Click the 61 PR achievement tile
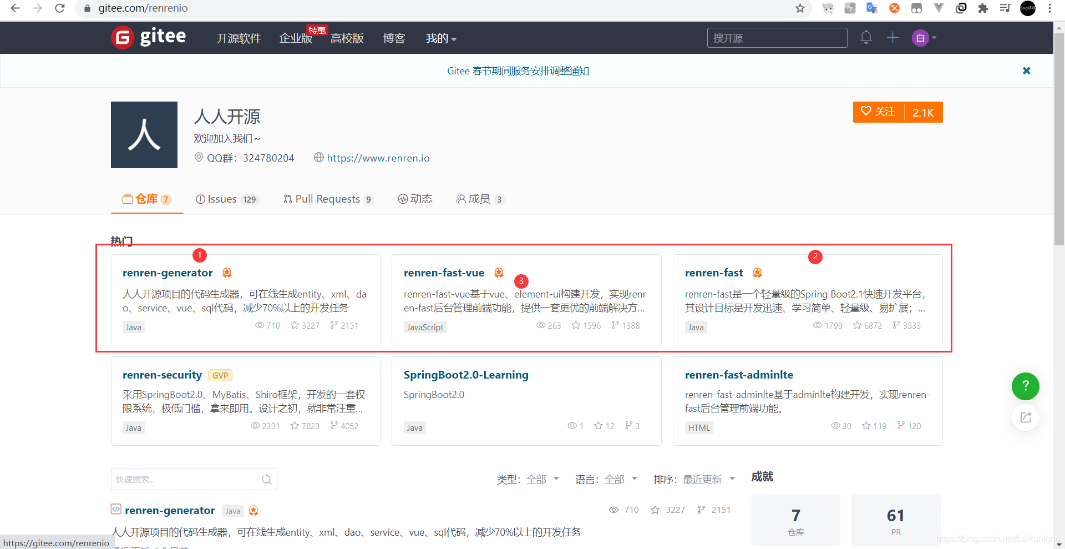This screenshot has height=549, width=1065. [x=896, y=521]
